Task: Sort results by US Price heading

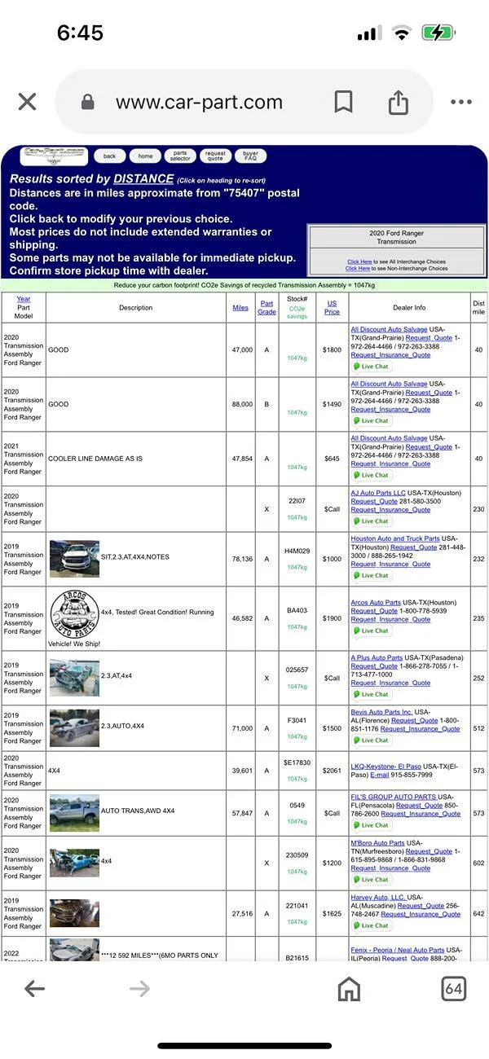Action: [332, 308]
